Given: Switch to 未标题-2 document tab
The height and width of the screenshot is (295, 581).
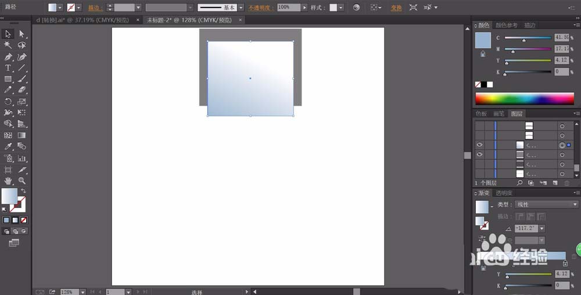Looking at the screenshot, I should coord(189,20).
